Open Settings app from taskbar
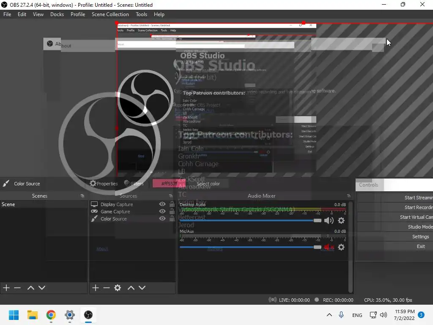Screen dimensions: 433x325 70,315
